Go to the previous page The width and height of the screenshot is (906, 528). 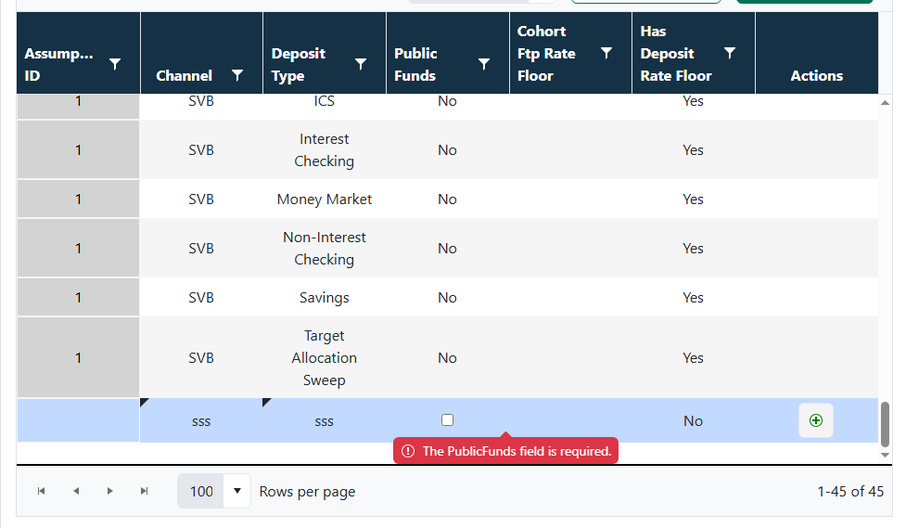point(76,491)
